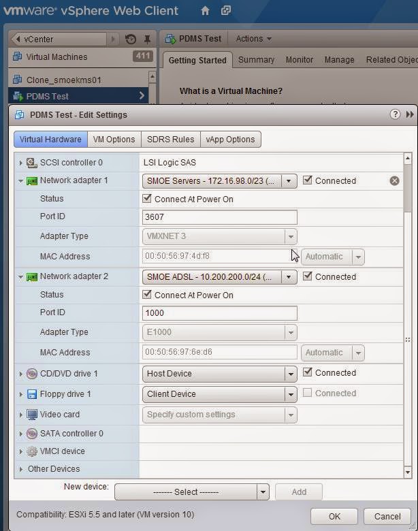
Task: Click the VMCI device gear icon
Action: (32, 451)
